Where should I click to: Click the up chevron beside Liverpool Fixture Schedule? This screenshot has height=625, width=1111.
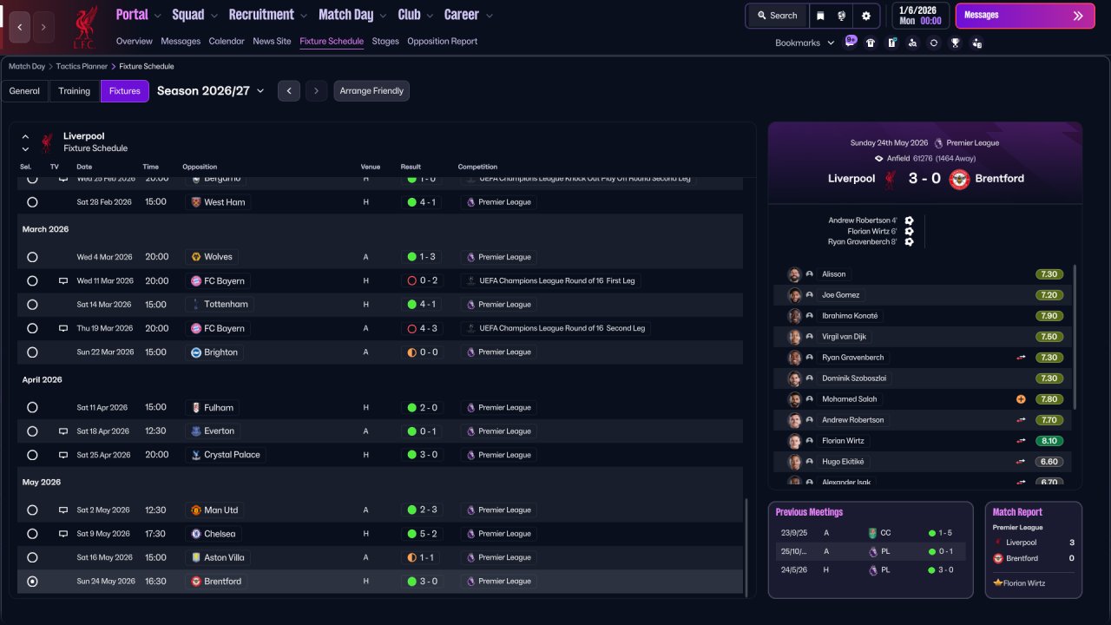click(x=25, y=136)
